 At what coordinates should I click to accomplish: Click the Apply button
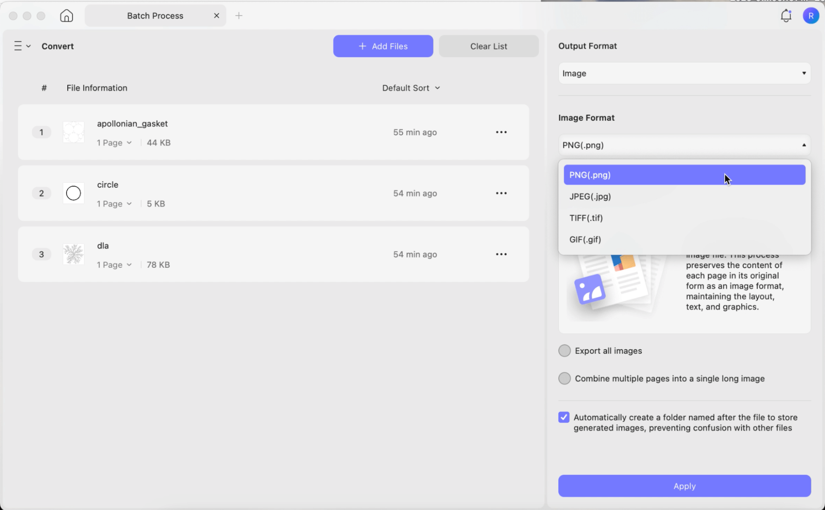(684, 486)
